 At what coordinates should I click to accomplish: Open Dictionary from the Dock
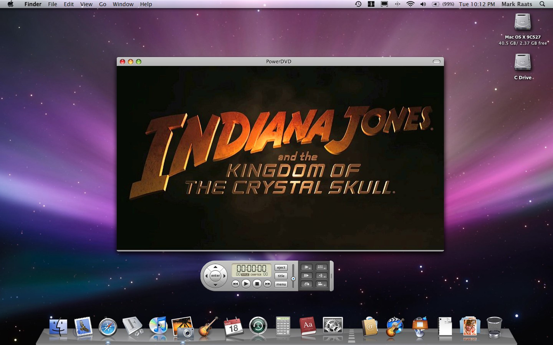[x=308, y=327]
